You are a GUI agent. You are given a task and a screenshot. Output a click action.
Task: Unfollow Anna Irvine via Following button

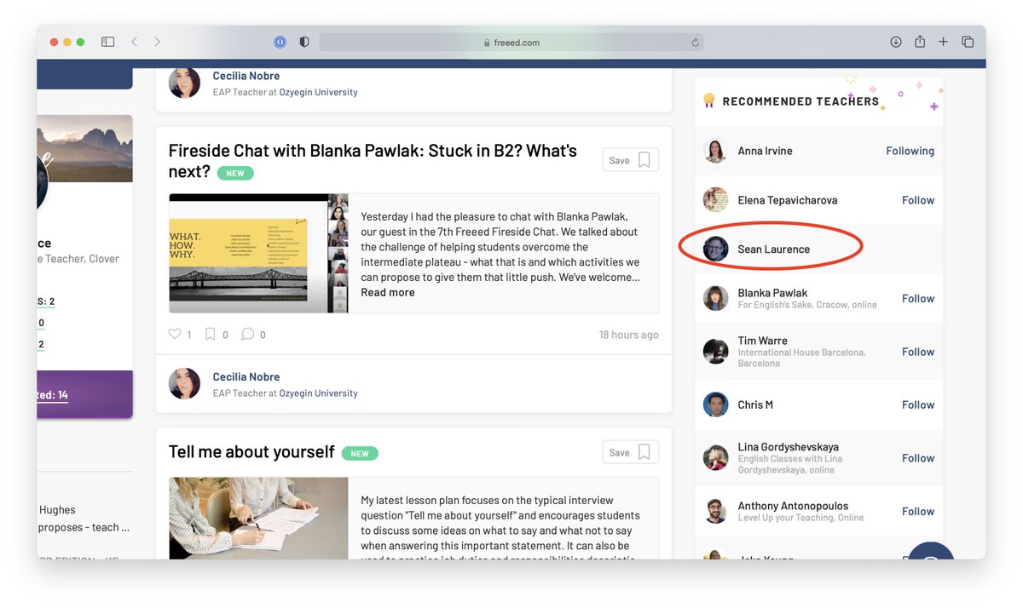(910, 151)
